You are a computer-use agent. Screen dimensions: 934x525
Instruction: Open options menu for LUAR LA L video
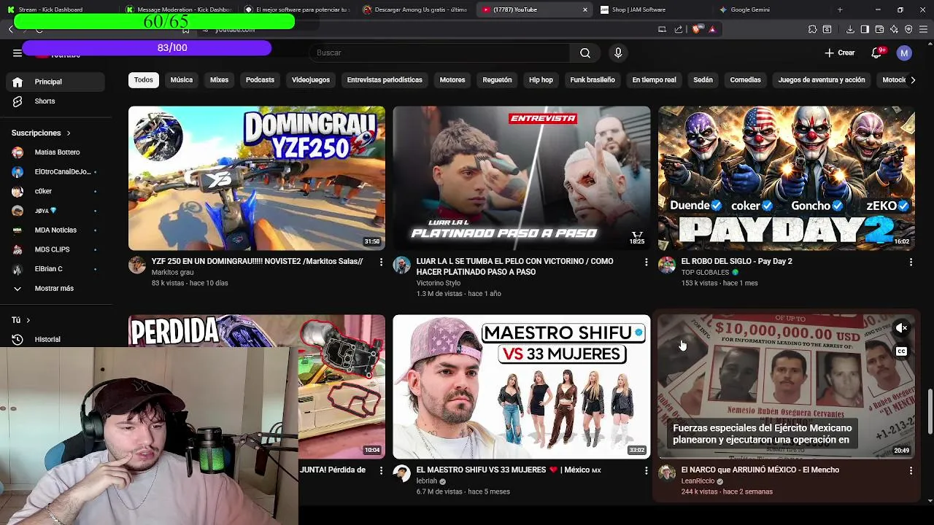646,262
